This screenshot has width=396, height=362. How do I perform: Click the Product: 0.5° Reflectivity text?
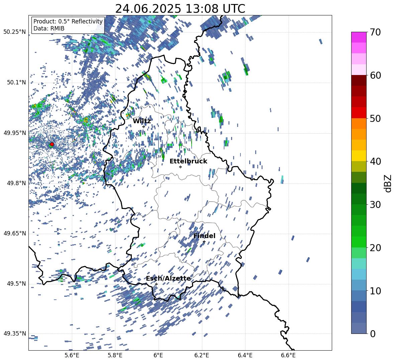click(68, 21)
